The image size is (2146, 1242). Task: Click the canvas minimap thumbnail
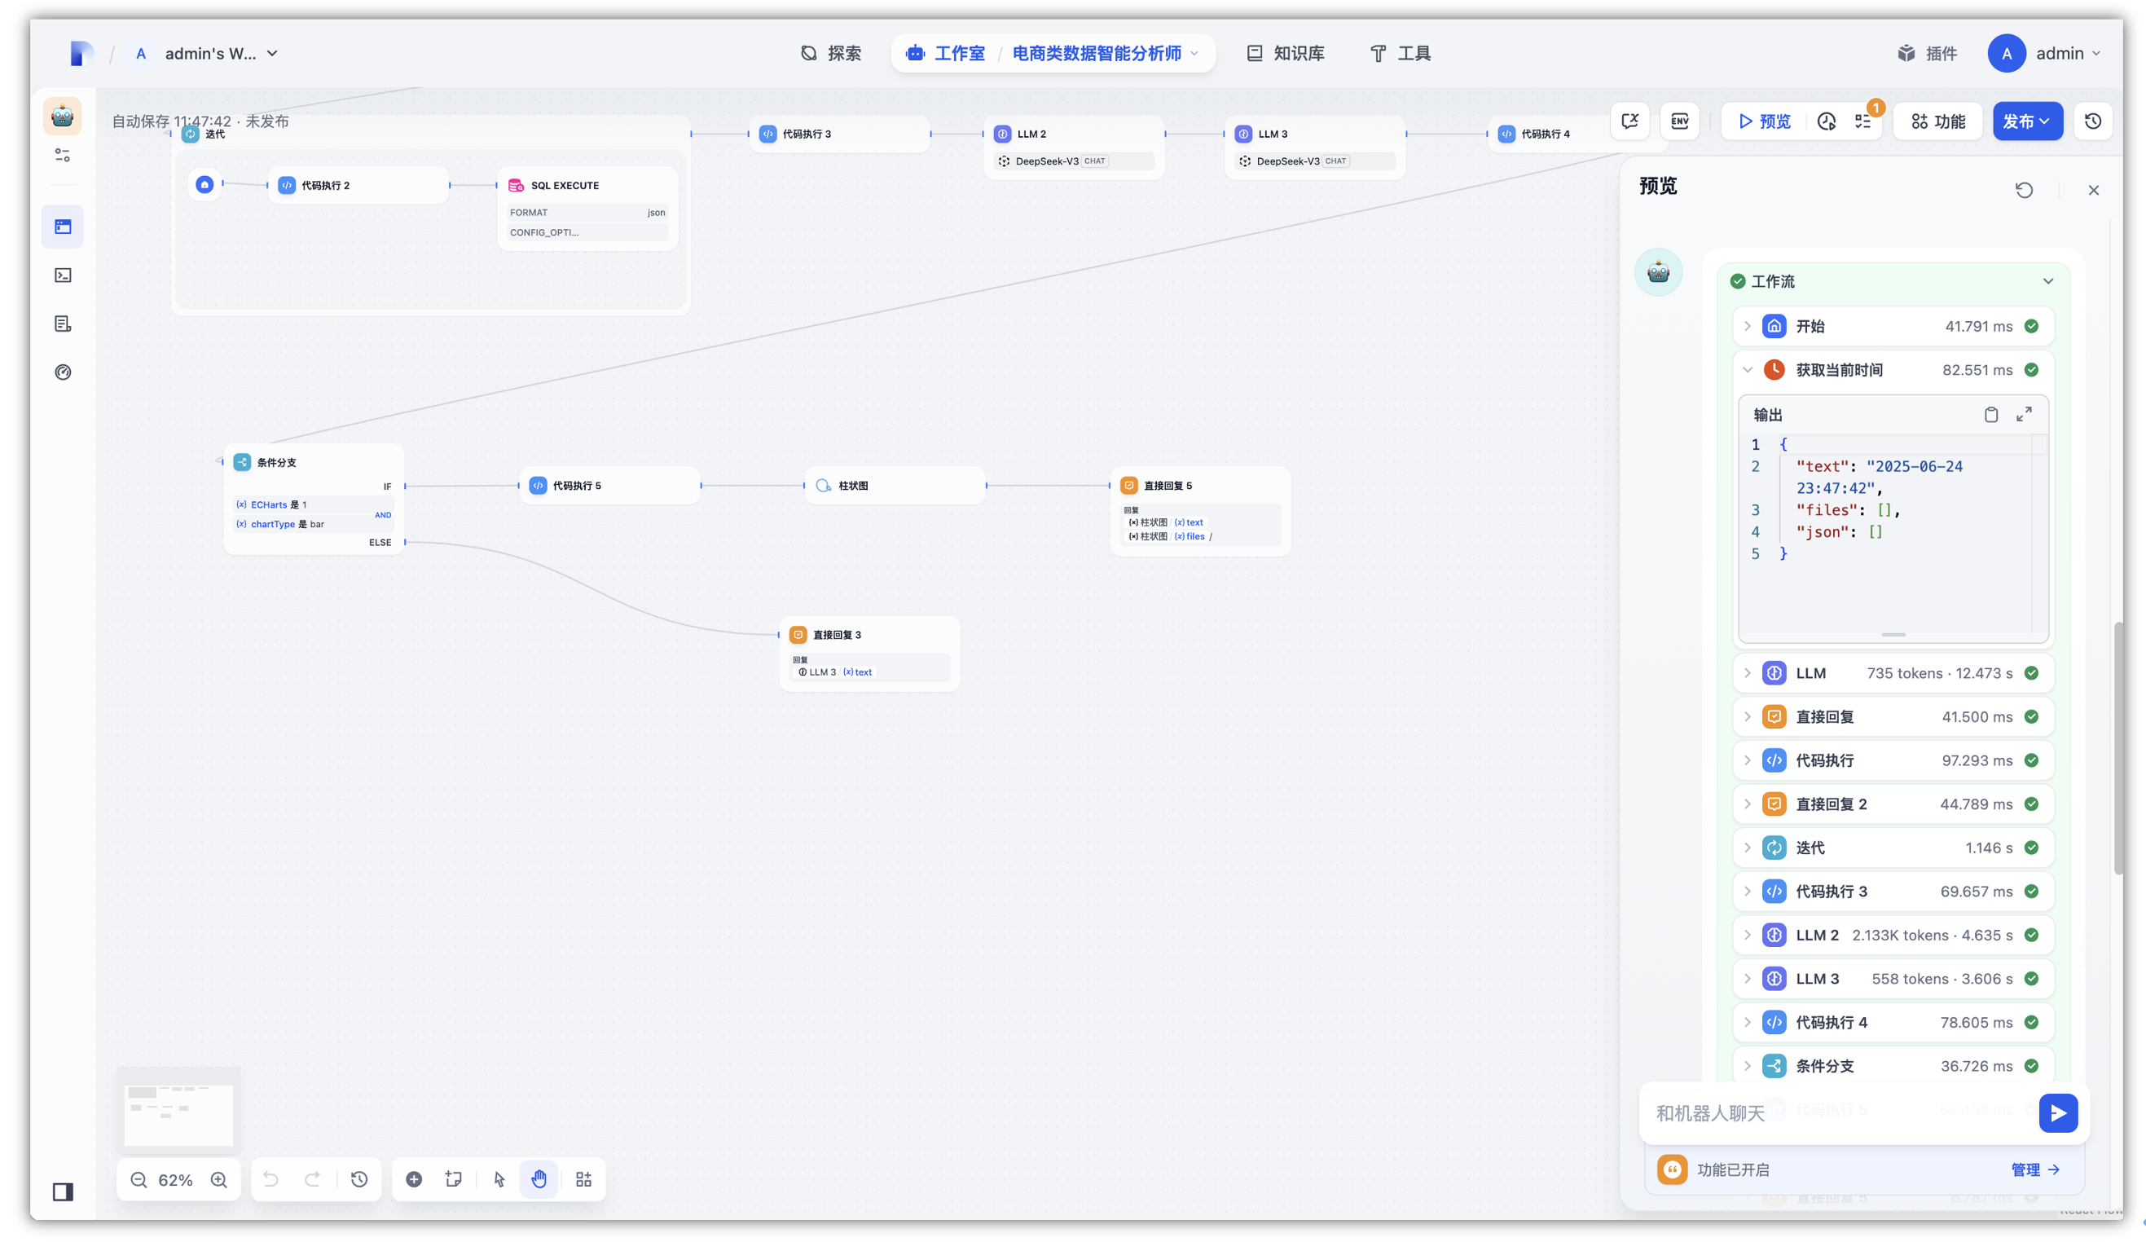pos(178,1108)
